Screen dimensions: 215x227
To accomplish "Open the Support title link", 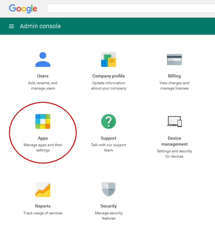I will point(109,138).
